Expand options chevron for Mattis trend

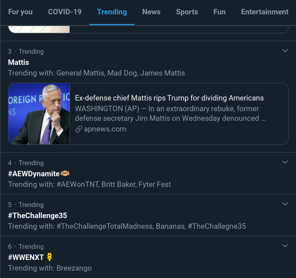pyautogui.click(x=285, y=51)
